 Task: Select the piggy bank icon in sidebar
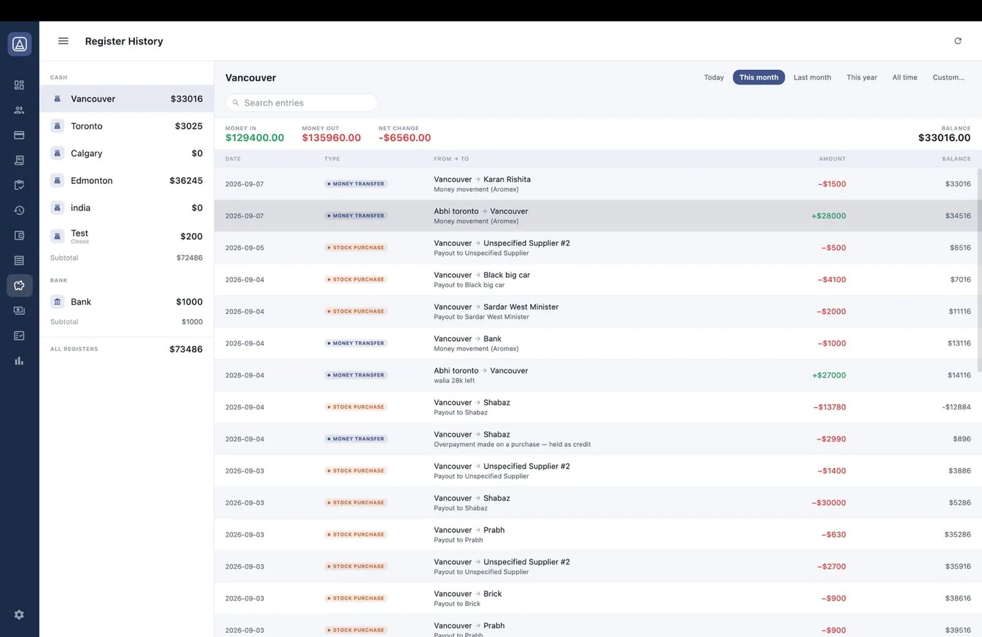[x=19, y=285]
